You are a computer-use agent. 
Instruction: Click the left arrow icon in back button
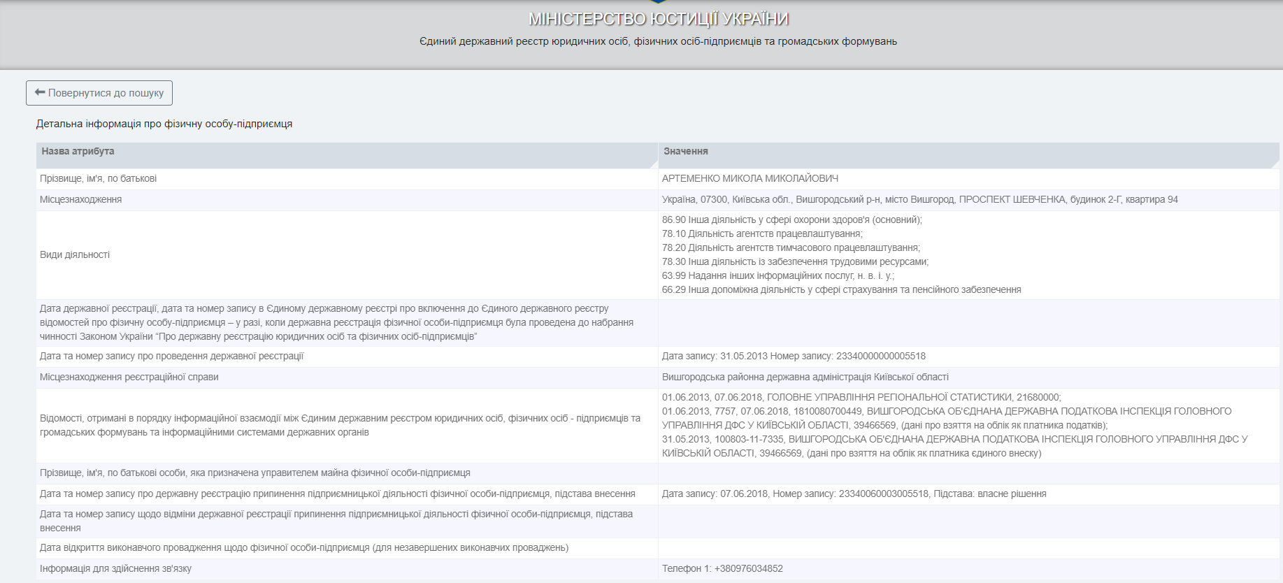(x=40, y=92)
